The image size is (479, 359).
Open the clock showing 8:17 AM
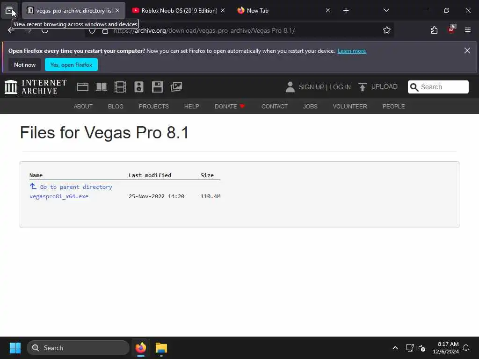[x=446, y=348]
